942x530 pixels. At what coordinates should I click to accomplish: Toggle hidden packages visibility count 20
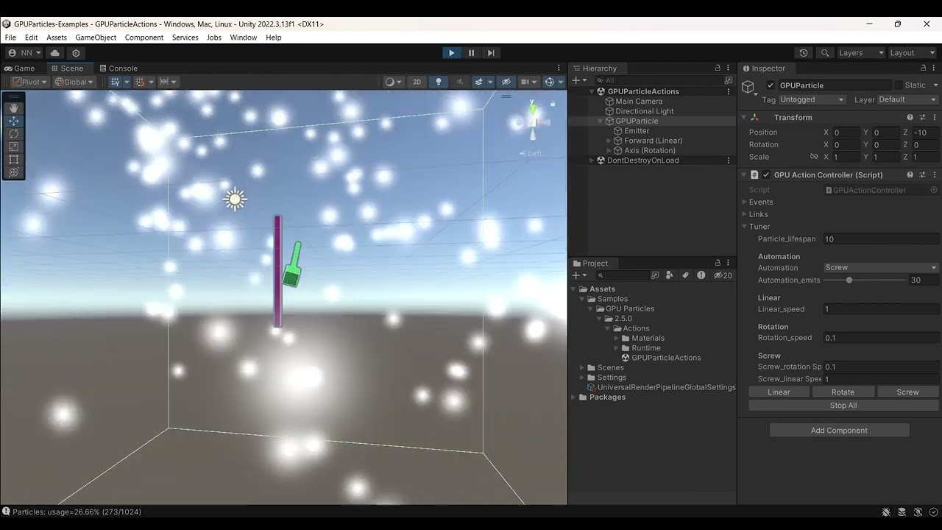pyautogui.click(x=723, y=275)
